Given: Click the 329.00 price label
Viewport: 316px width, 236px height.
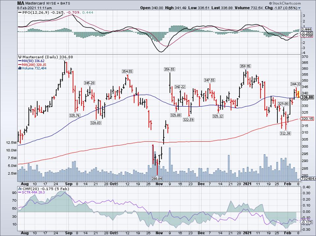Looking at the screenshot, I should 283,104.
